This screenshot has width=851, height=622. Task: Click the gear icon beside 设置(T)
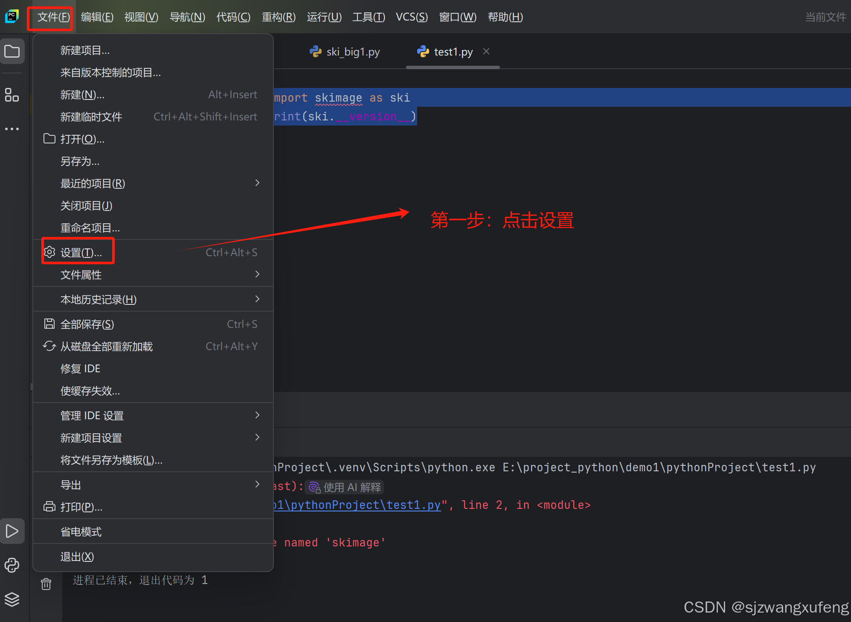click(x=49, y=252)
